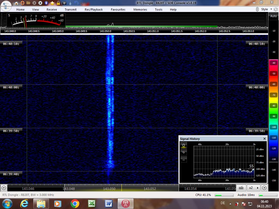Click the ribbon expand/collapse arrows icon
The height and width of the screenshot is (209, 279).
[257, 9]
